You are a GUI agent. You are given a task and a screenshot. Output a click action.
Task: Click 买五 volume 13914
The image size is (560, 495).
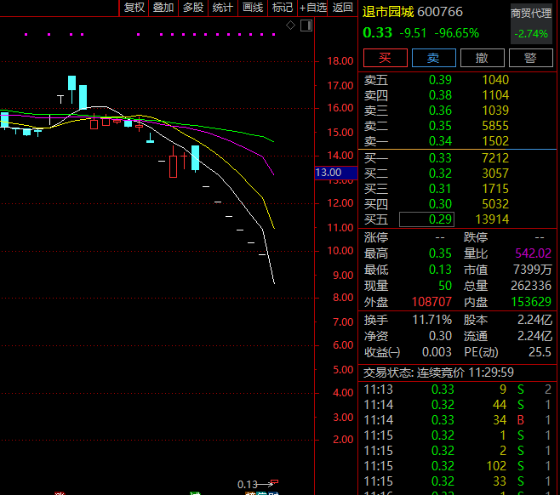click(492, 219)
